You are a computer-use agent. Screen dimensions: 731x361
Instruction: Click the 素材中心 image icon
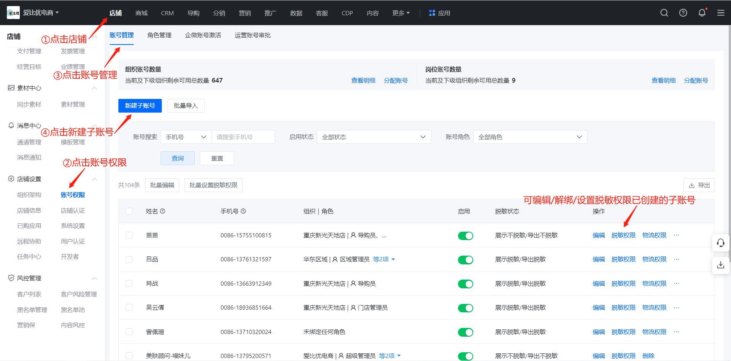(11, 88)
